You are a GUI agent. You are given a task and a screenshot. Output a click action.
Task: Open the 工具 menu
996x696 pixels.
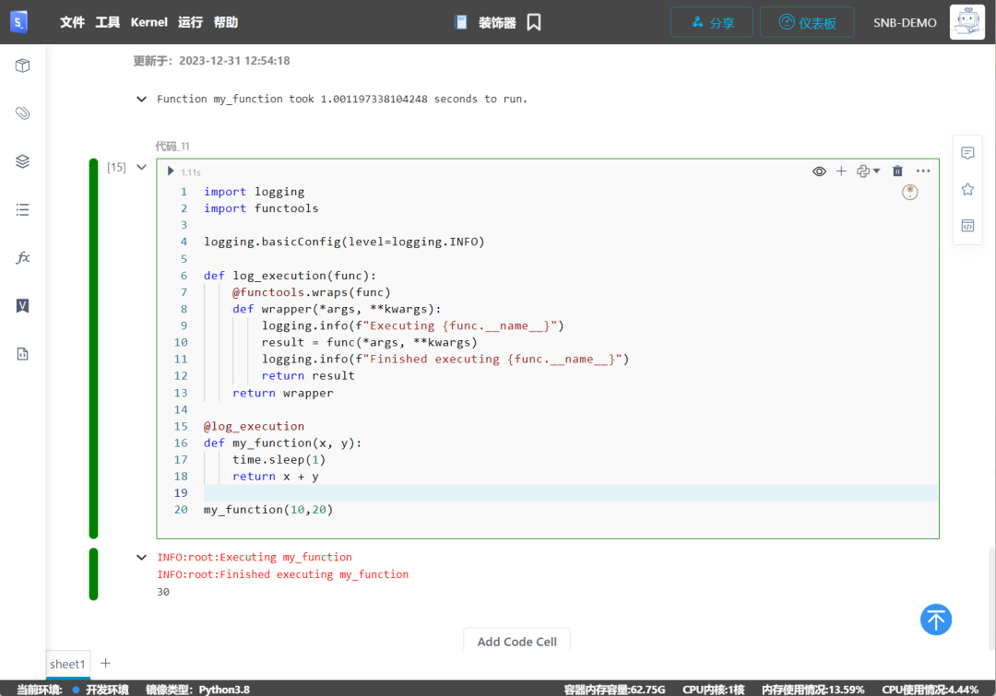click(x=107, y=22)
